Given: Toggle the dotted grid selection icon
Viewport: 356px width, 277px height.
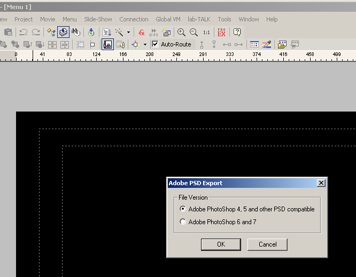Looking at the screenshot, I should [x=80, y=44].
